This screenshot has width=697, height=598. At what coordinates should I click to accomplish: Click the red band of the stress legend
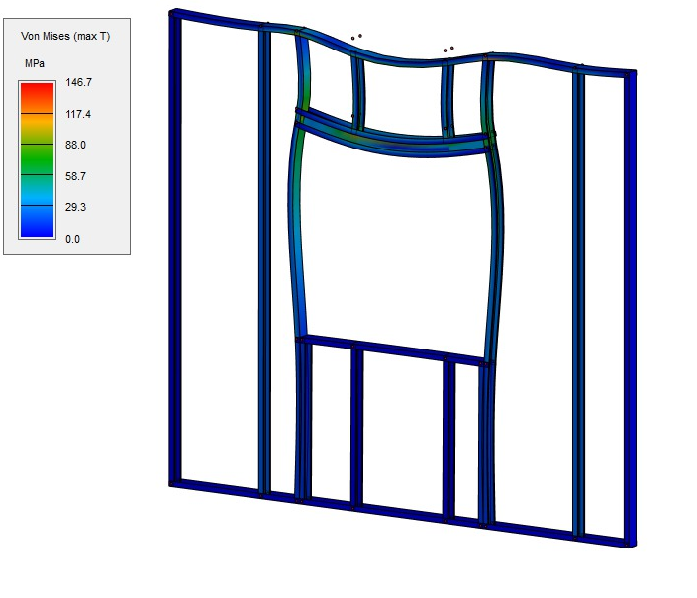click(37, 98)
